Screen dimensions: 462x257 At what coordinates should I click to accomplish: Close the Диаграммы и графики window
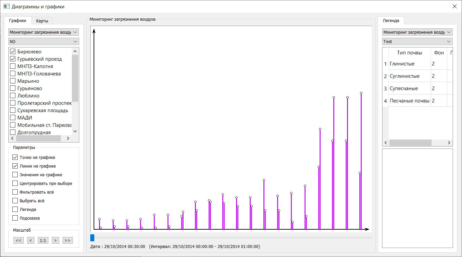click(454, 6)
